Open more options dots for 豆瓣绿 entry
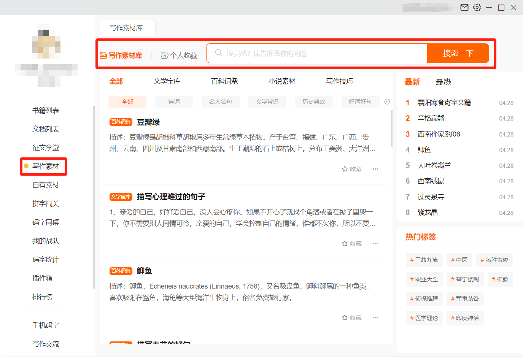This screenshot has height=357, width=523. pyautogui.click(x=375, y=169)
